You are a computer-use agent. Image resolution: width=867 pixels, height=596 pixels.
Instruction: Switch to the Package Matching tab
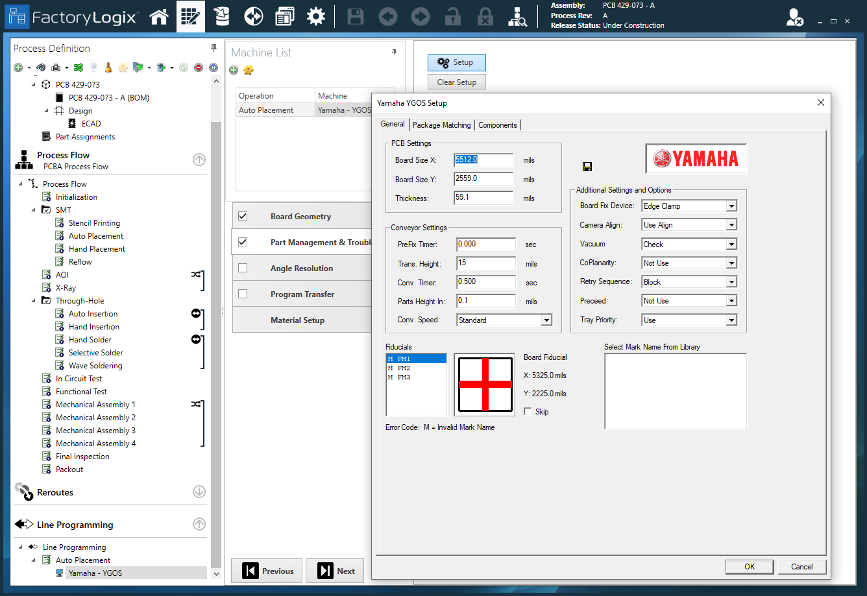(x=442, y=125)
